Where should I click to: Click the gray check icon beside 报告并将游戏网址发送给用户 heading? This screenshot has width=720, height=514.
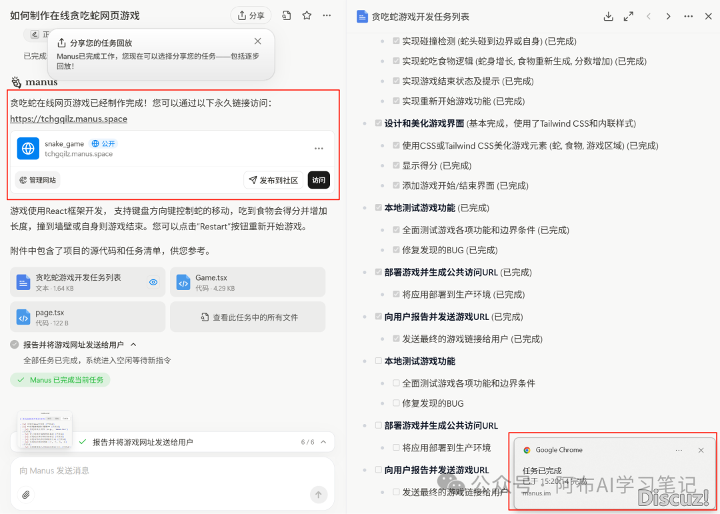coord(15,345)
